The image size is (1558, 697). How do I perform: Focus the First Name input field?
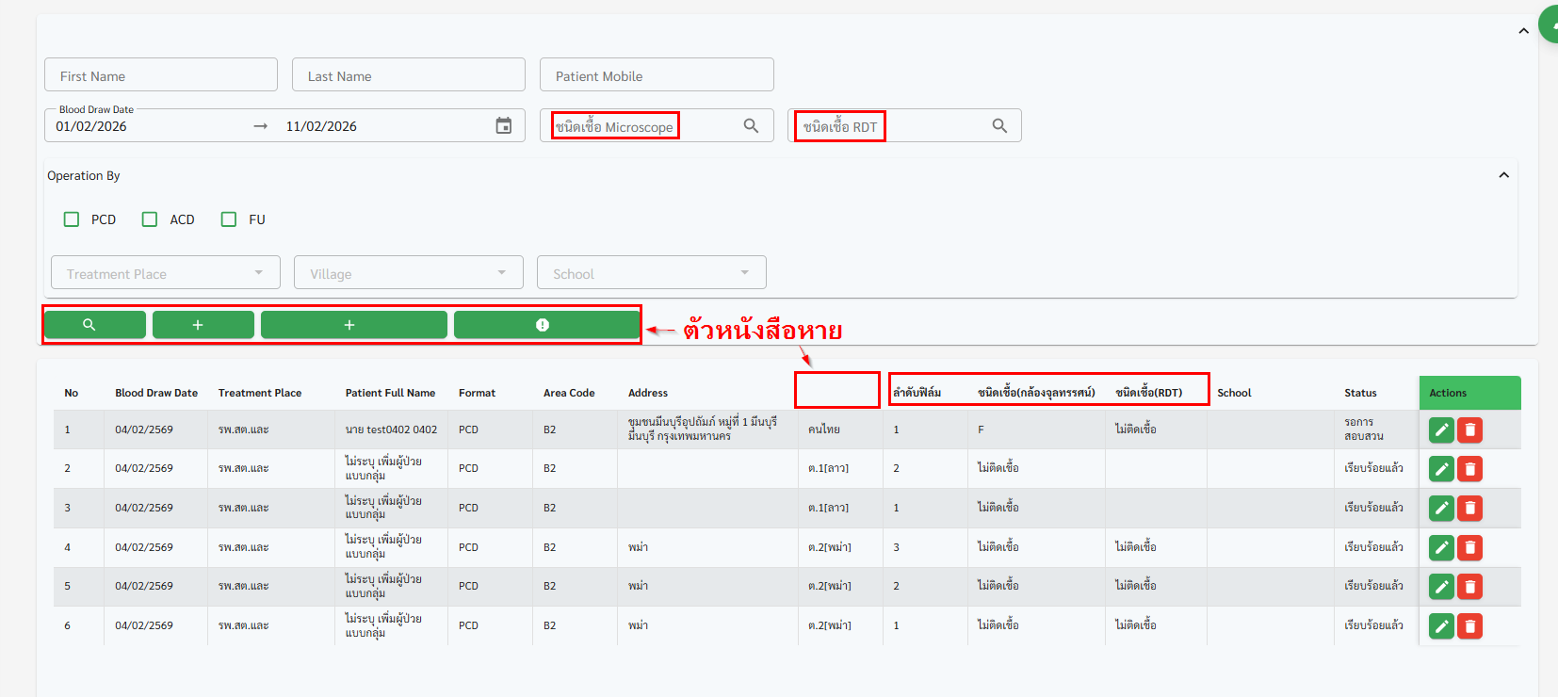coord(161,75)
